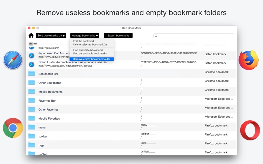Click Microsoft Edge label of Favorites Bar row
The width and height of the screenshot is (263, 164).
point(219,99)
